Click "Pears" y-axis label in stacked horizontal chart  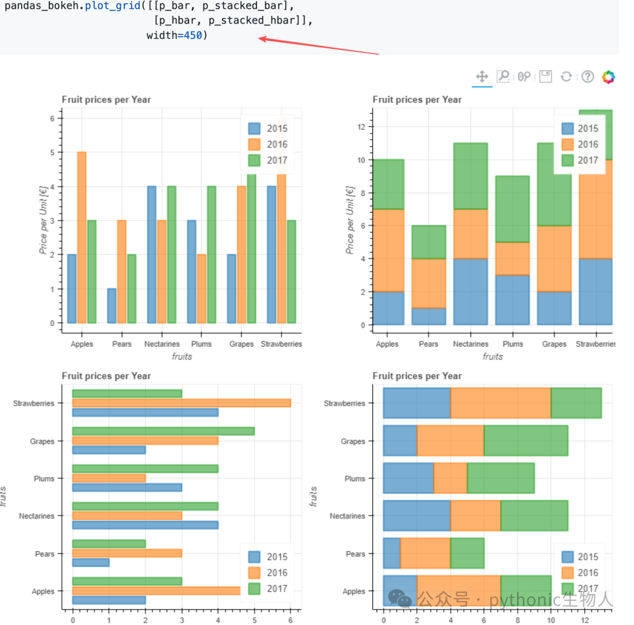(355, 554)
